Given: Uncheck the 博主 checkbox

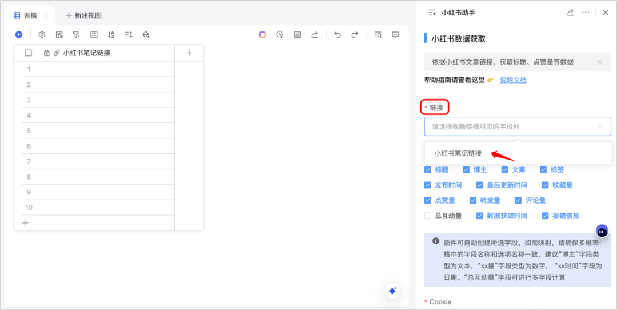Looking at the screenshot, I should 466,170.
